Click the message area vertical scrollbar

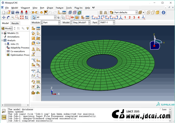pyautogui.click(x=170, y=115)
